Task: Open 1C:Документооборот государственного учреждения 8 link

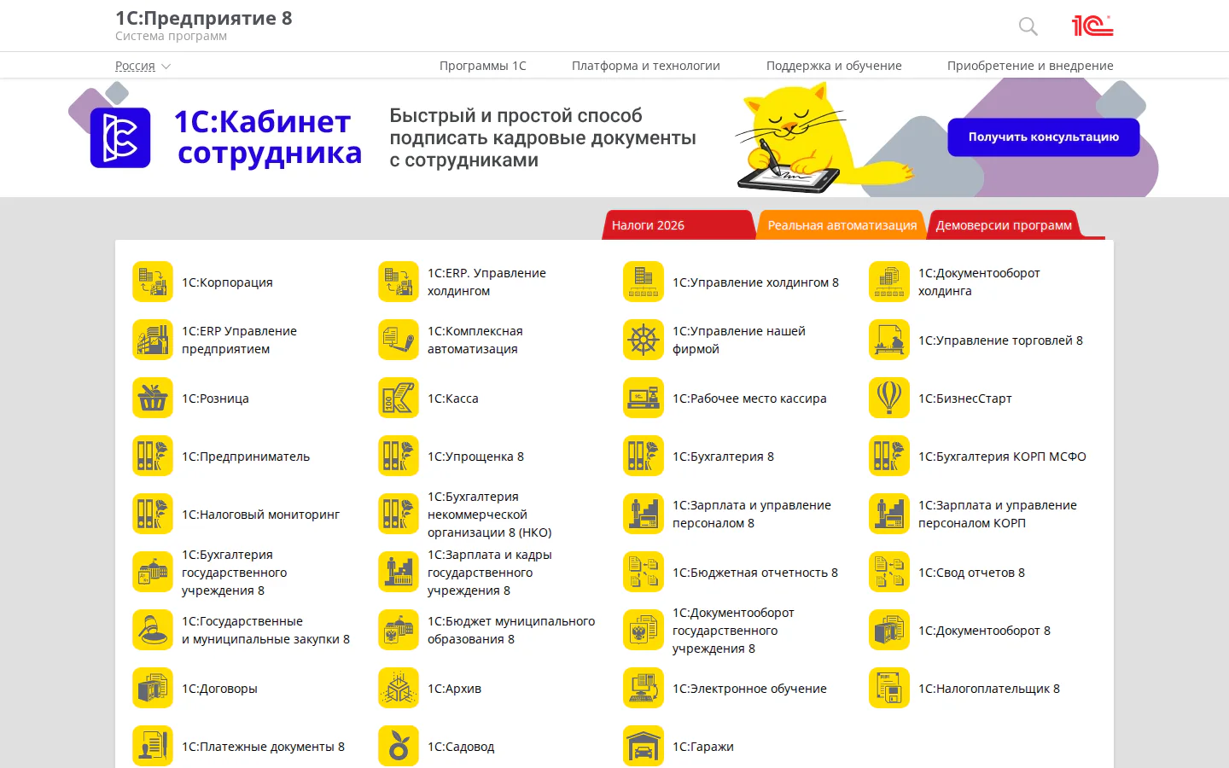Action: pyautogui.click(x=733, y=630)
